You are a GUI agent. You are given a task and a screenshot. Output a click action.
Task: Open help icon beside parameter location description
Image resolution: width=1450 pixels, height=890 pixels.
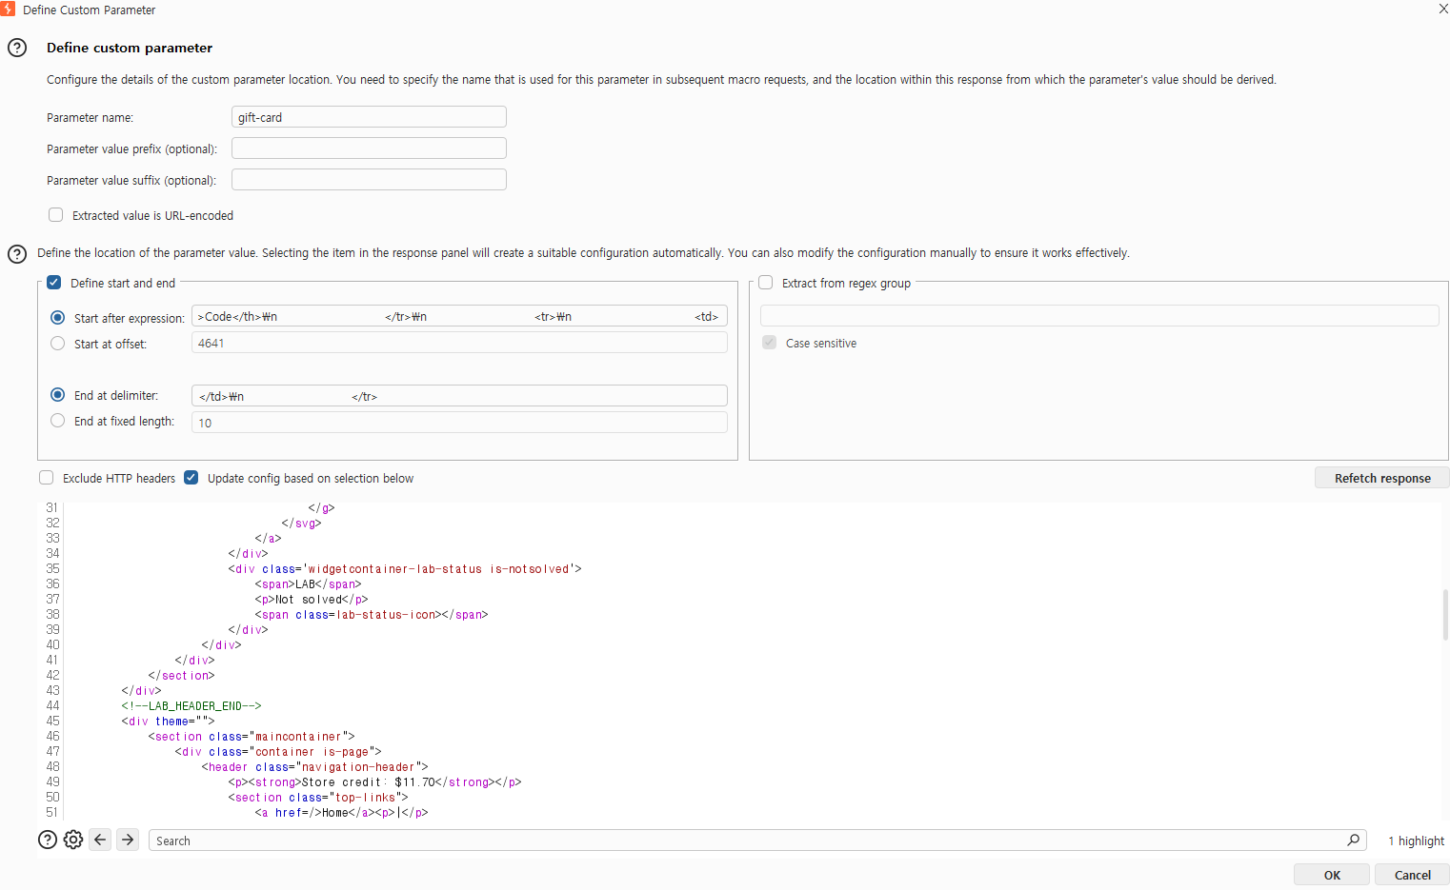click(x=17, y=253)
